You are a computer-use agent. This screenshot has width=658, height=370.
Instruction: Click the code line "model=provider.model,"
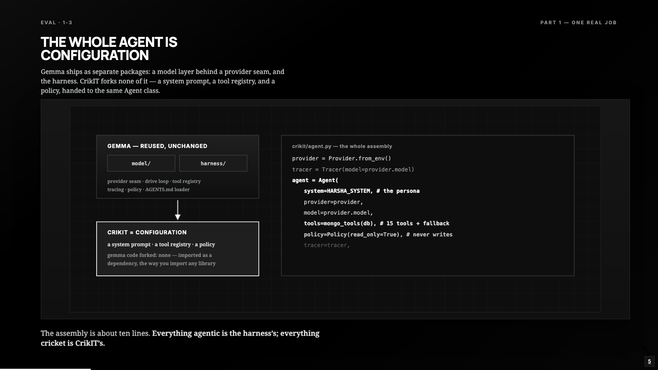[338, 213]
